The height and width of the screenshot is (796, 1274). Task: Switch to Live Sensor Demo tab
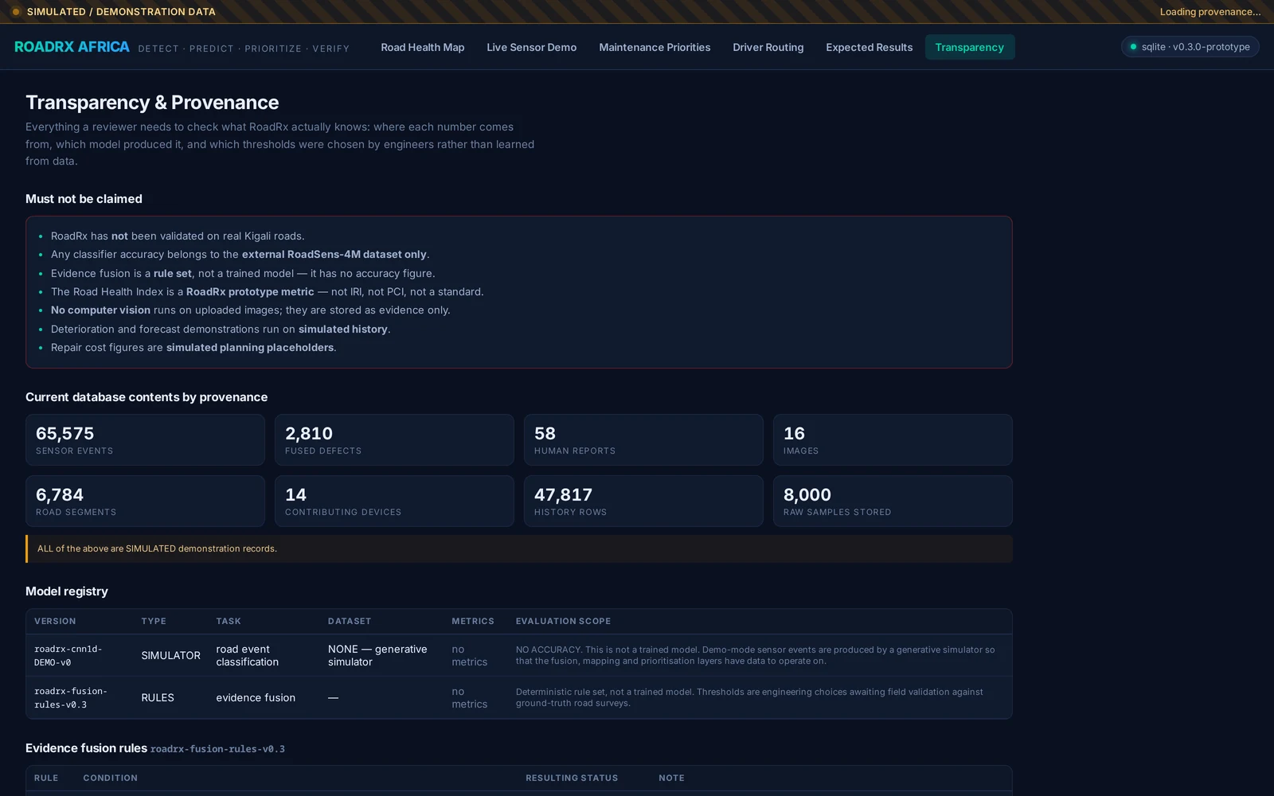click(532, 47)
